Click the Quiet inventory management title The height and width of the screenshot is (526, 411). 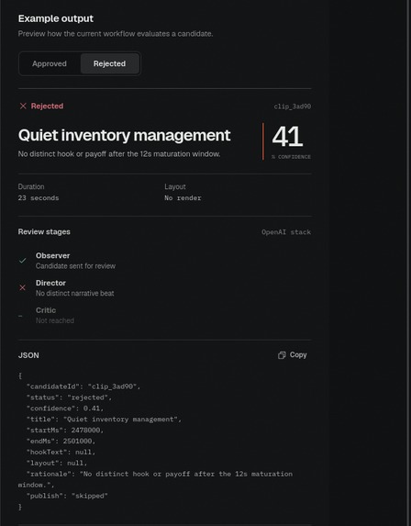[125, 136]
